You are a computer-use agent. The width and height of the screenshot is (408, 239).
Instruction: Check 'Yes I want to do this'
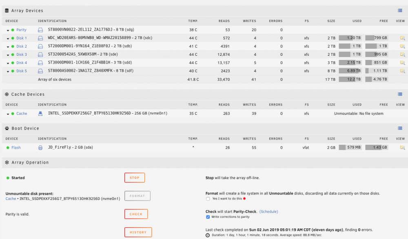click(208, 199)
